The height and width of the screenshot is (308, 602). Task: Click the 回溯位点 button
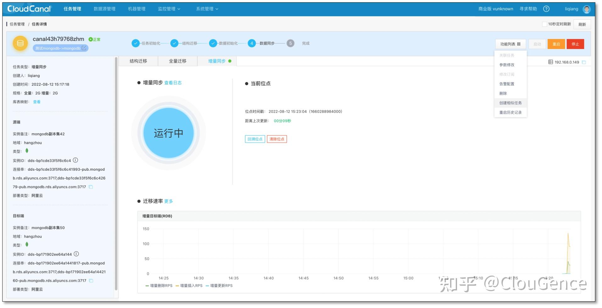[255, 139]
